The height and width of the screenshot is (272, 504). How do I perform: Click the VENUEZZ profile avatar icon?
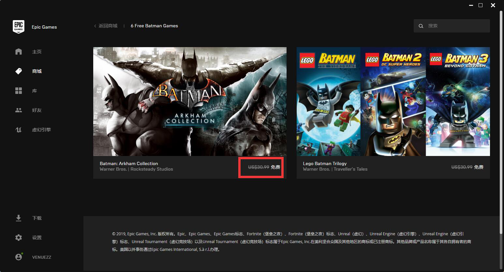[x=19, y=257]
